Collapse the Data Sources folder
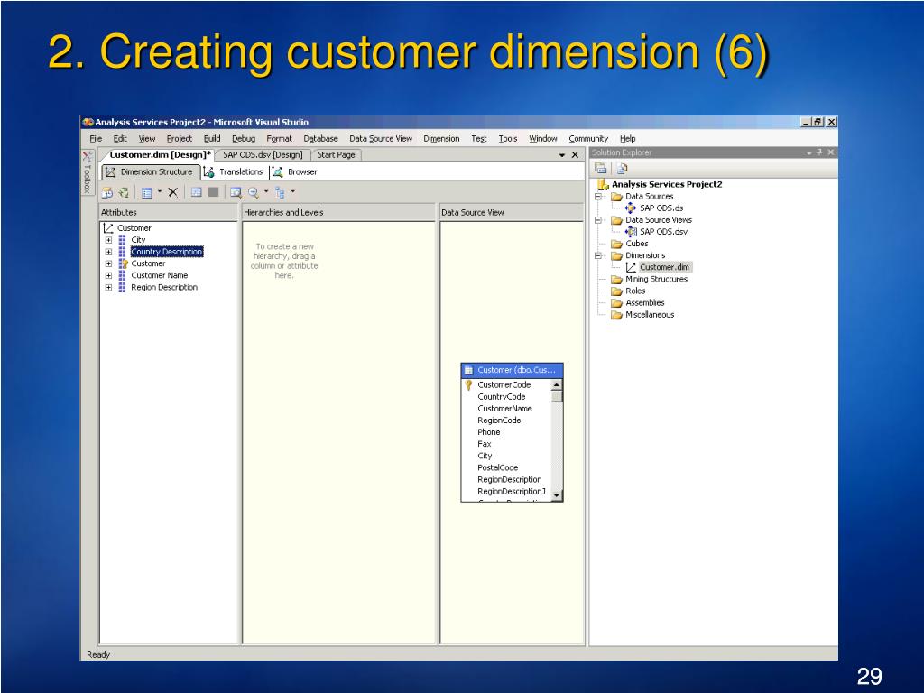 [x=598, y=196]
